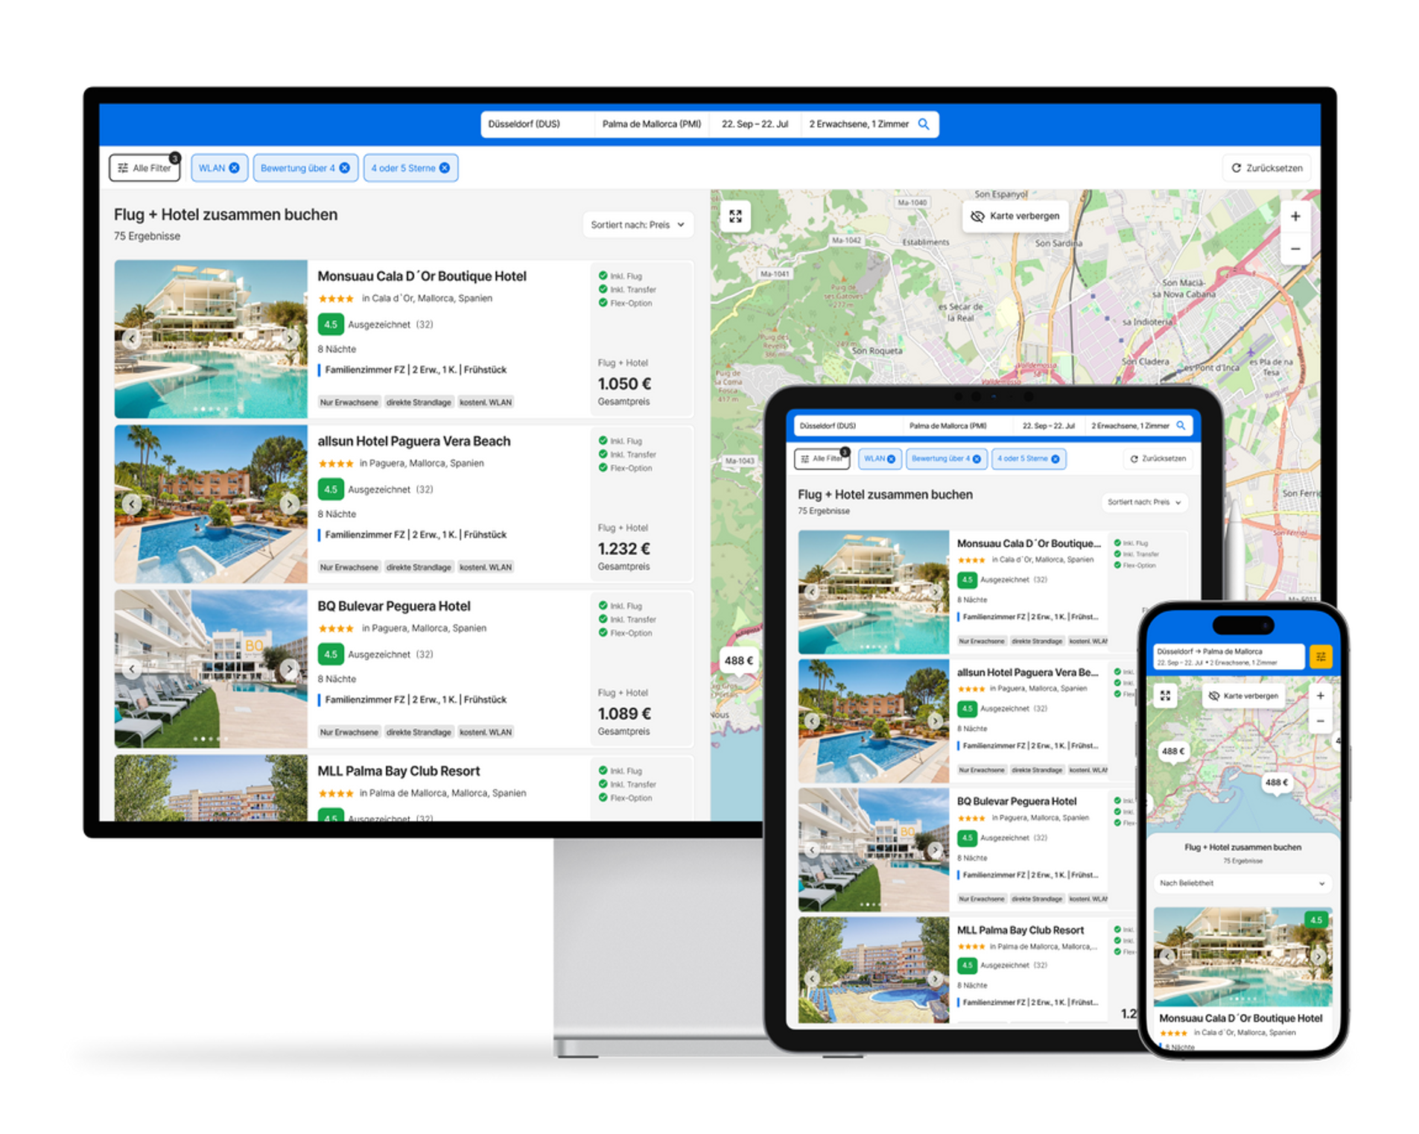Click the search magnifier on the desktop monitor
Viewport: 1419px width, 1134px height.
[x=923, y=124]
